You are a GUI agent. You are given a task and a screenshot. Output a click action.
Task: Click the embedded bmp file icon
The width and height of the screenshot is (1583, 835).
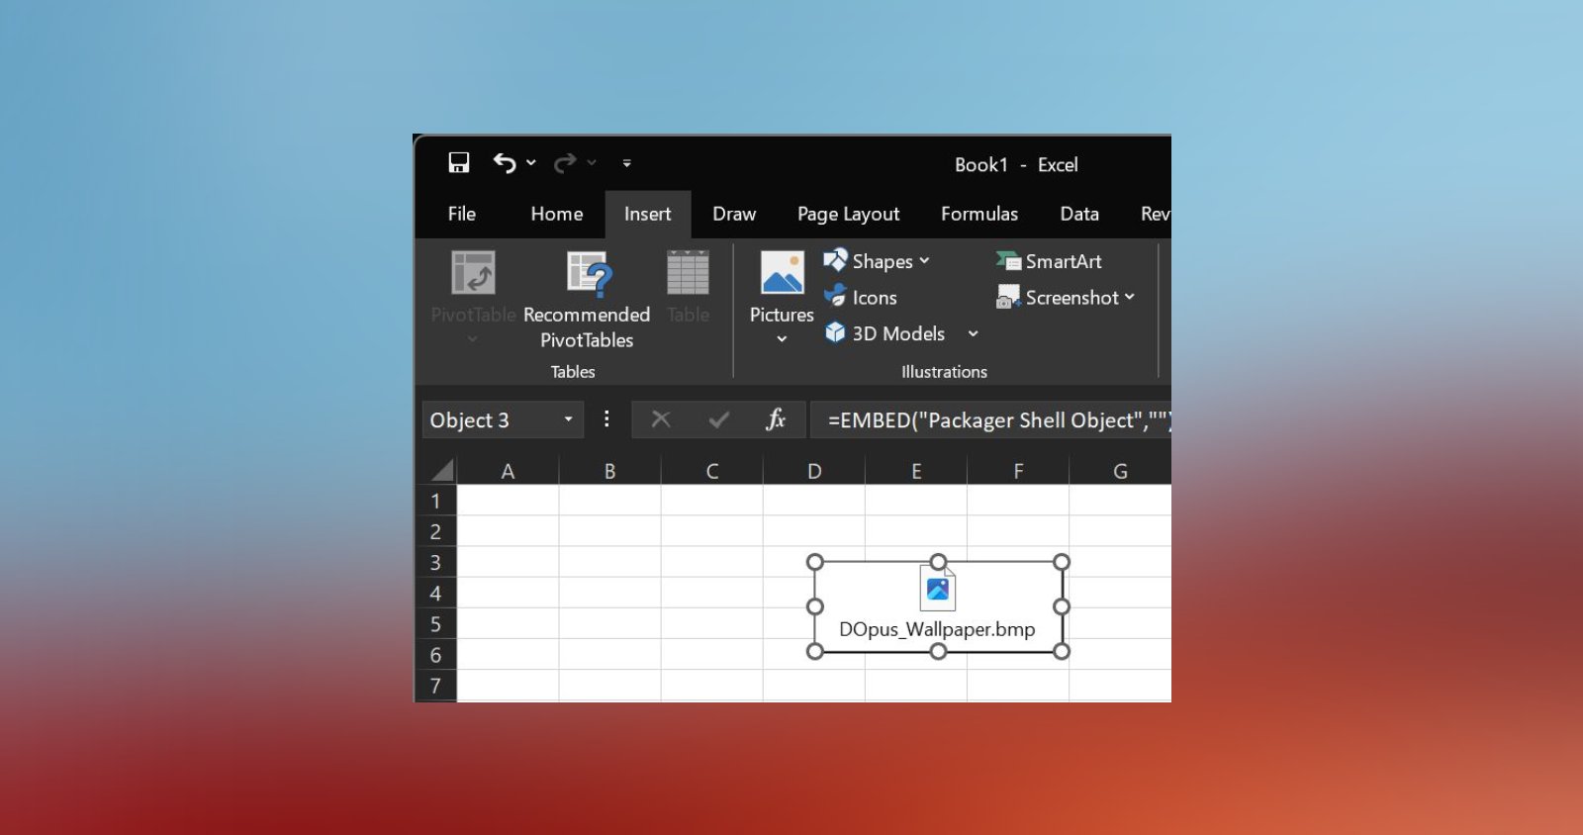[938, 589]
